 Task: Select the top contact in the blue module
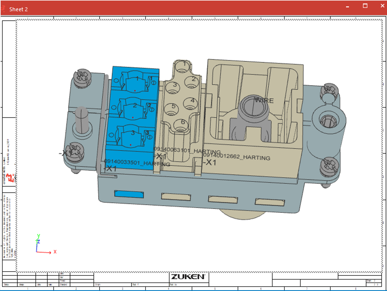tap(135, 82)
